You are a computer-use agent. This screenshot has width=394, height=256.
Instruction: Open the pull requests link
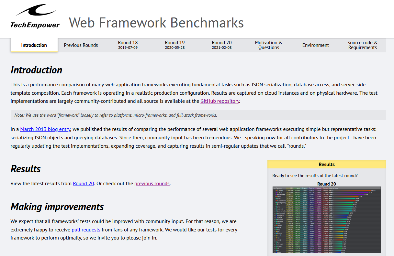point(86,230)
